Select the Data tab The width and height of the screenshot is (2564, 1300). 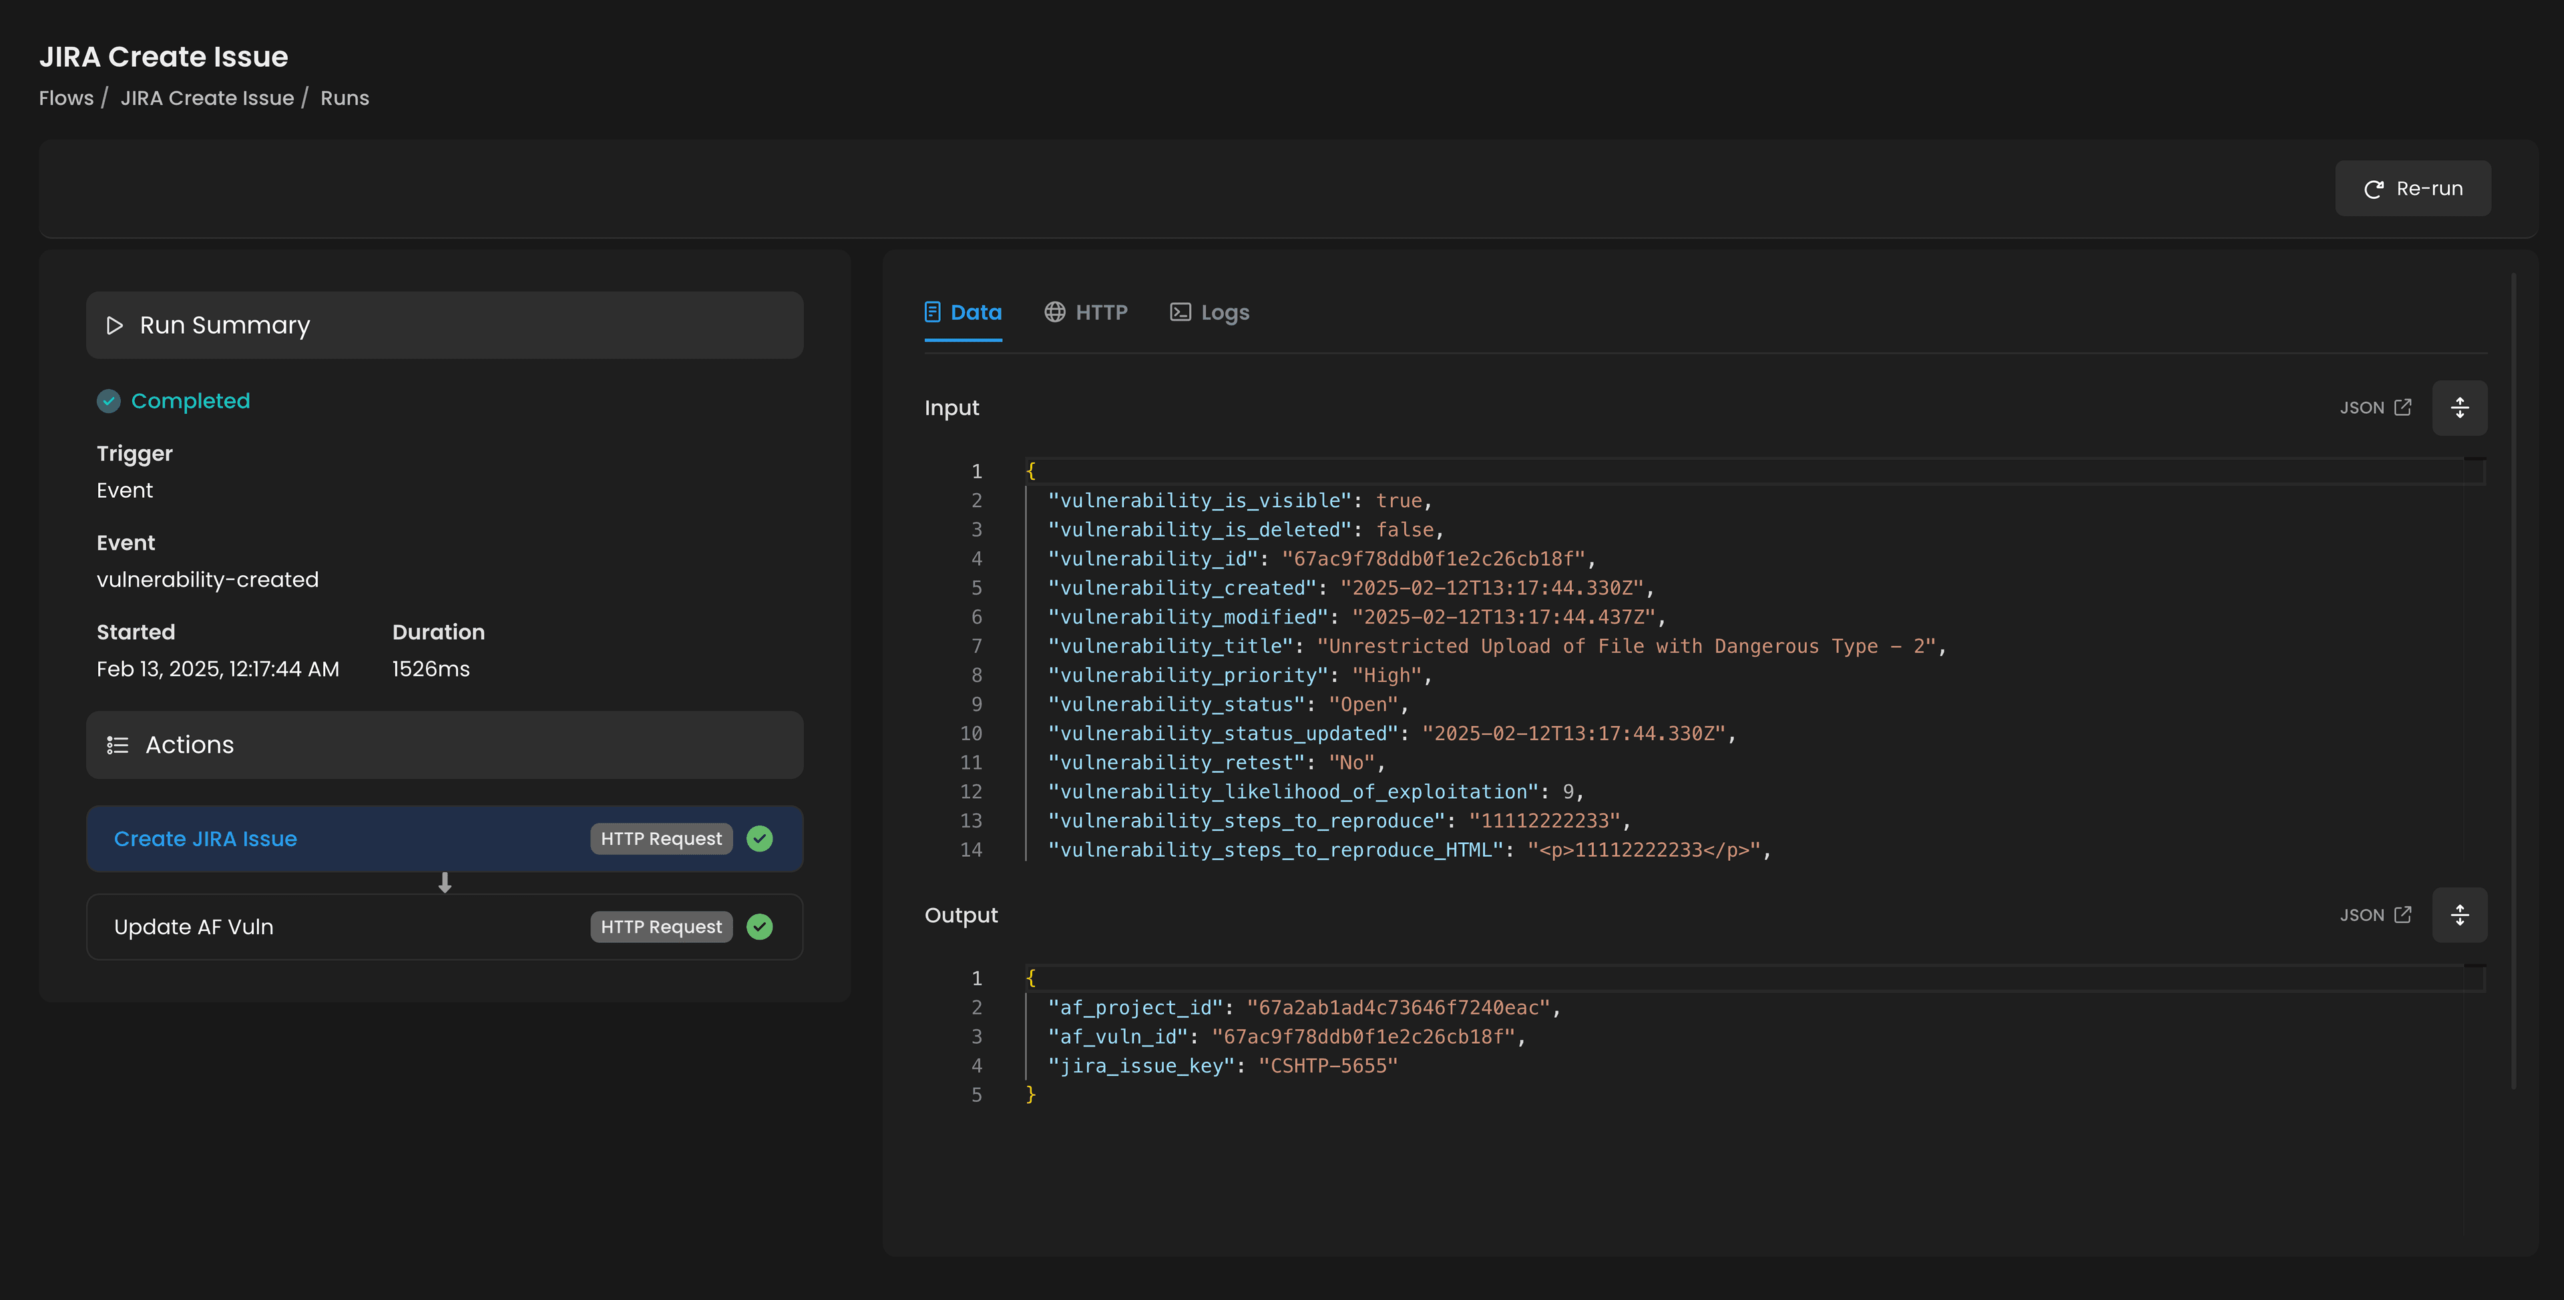pyautogui.click(x=962, y=312)
